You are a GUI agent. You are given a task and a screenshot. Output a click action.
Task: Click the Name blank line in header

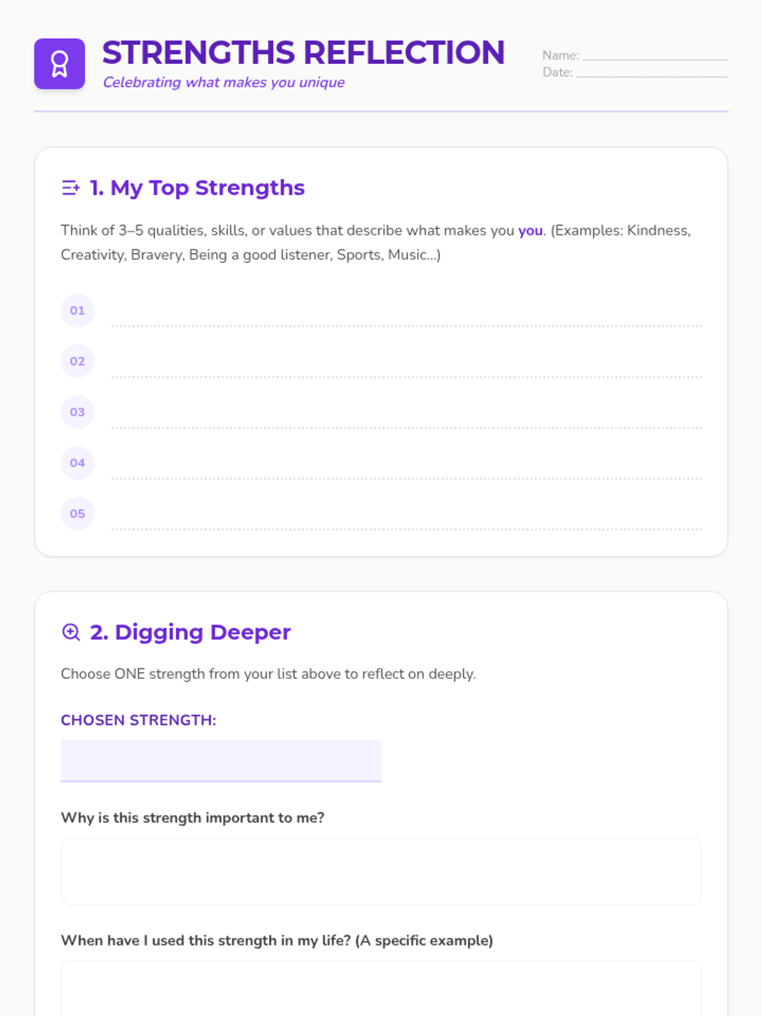[655, 56]
